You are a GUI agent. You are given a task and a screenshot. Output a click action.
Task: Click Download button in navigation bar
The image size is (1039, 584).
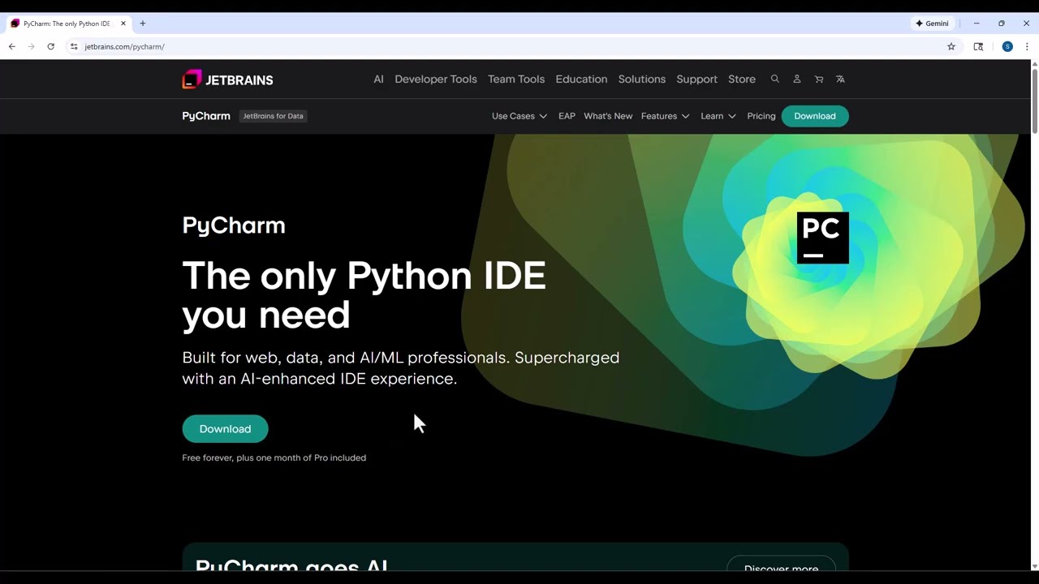tap(814, 116)
